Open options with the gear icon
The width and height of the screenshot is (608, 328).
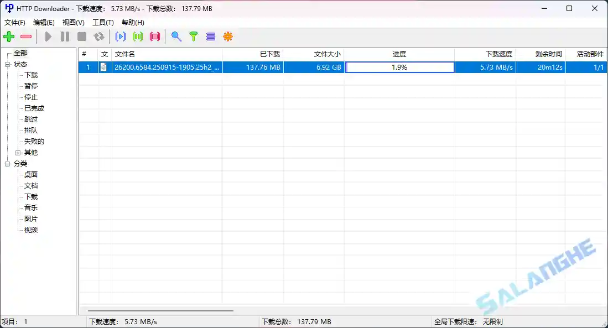[228, 36]
